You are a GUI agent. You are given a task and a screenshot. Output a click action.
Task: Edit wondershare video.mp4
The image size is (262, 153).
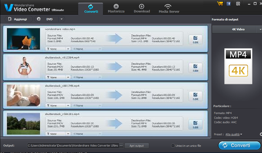click(x=195, y=40)
